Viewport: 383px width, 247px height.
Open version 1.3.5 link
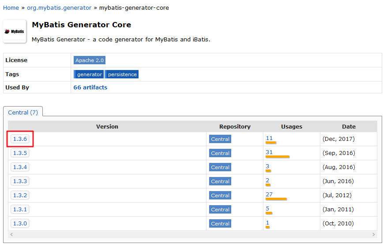tap(20, 153)
